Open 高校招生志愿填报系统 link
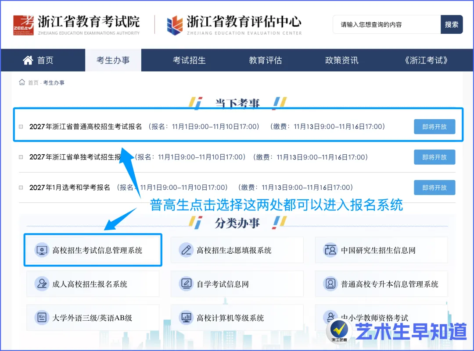The image size is (474, 351). 237,250
